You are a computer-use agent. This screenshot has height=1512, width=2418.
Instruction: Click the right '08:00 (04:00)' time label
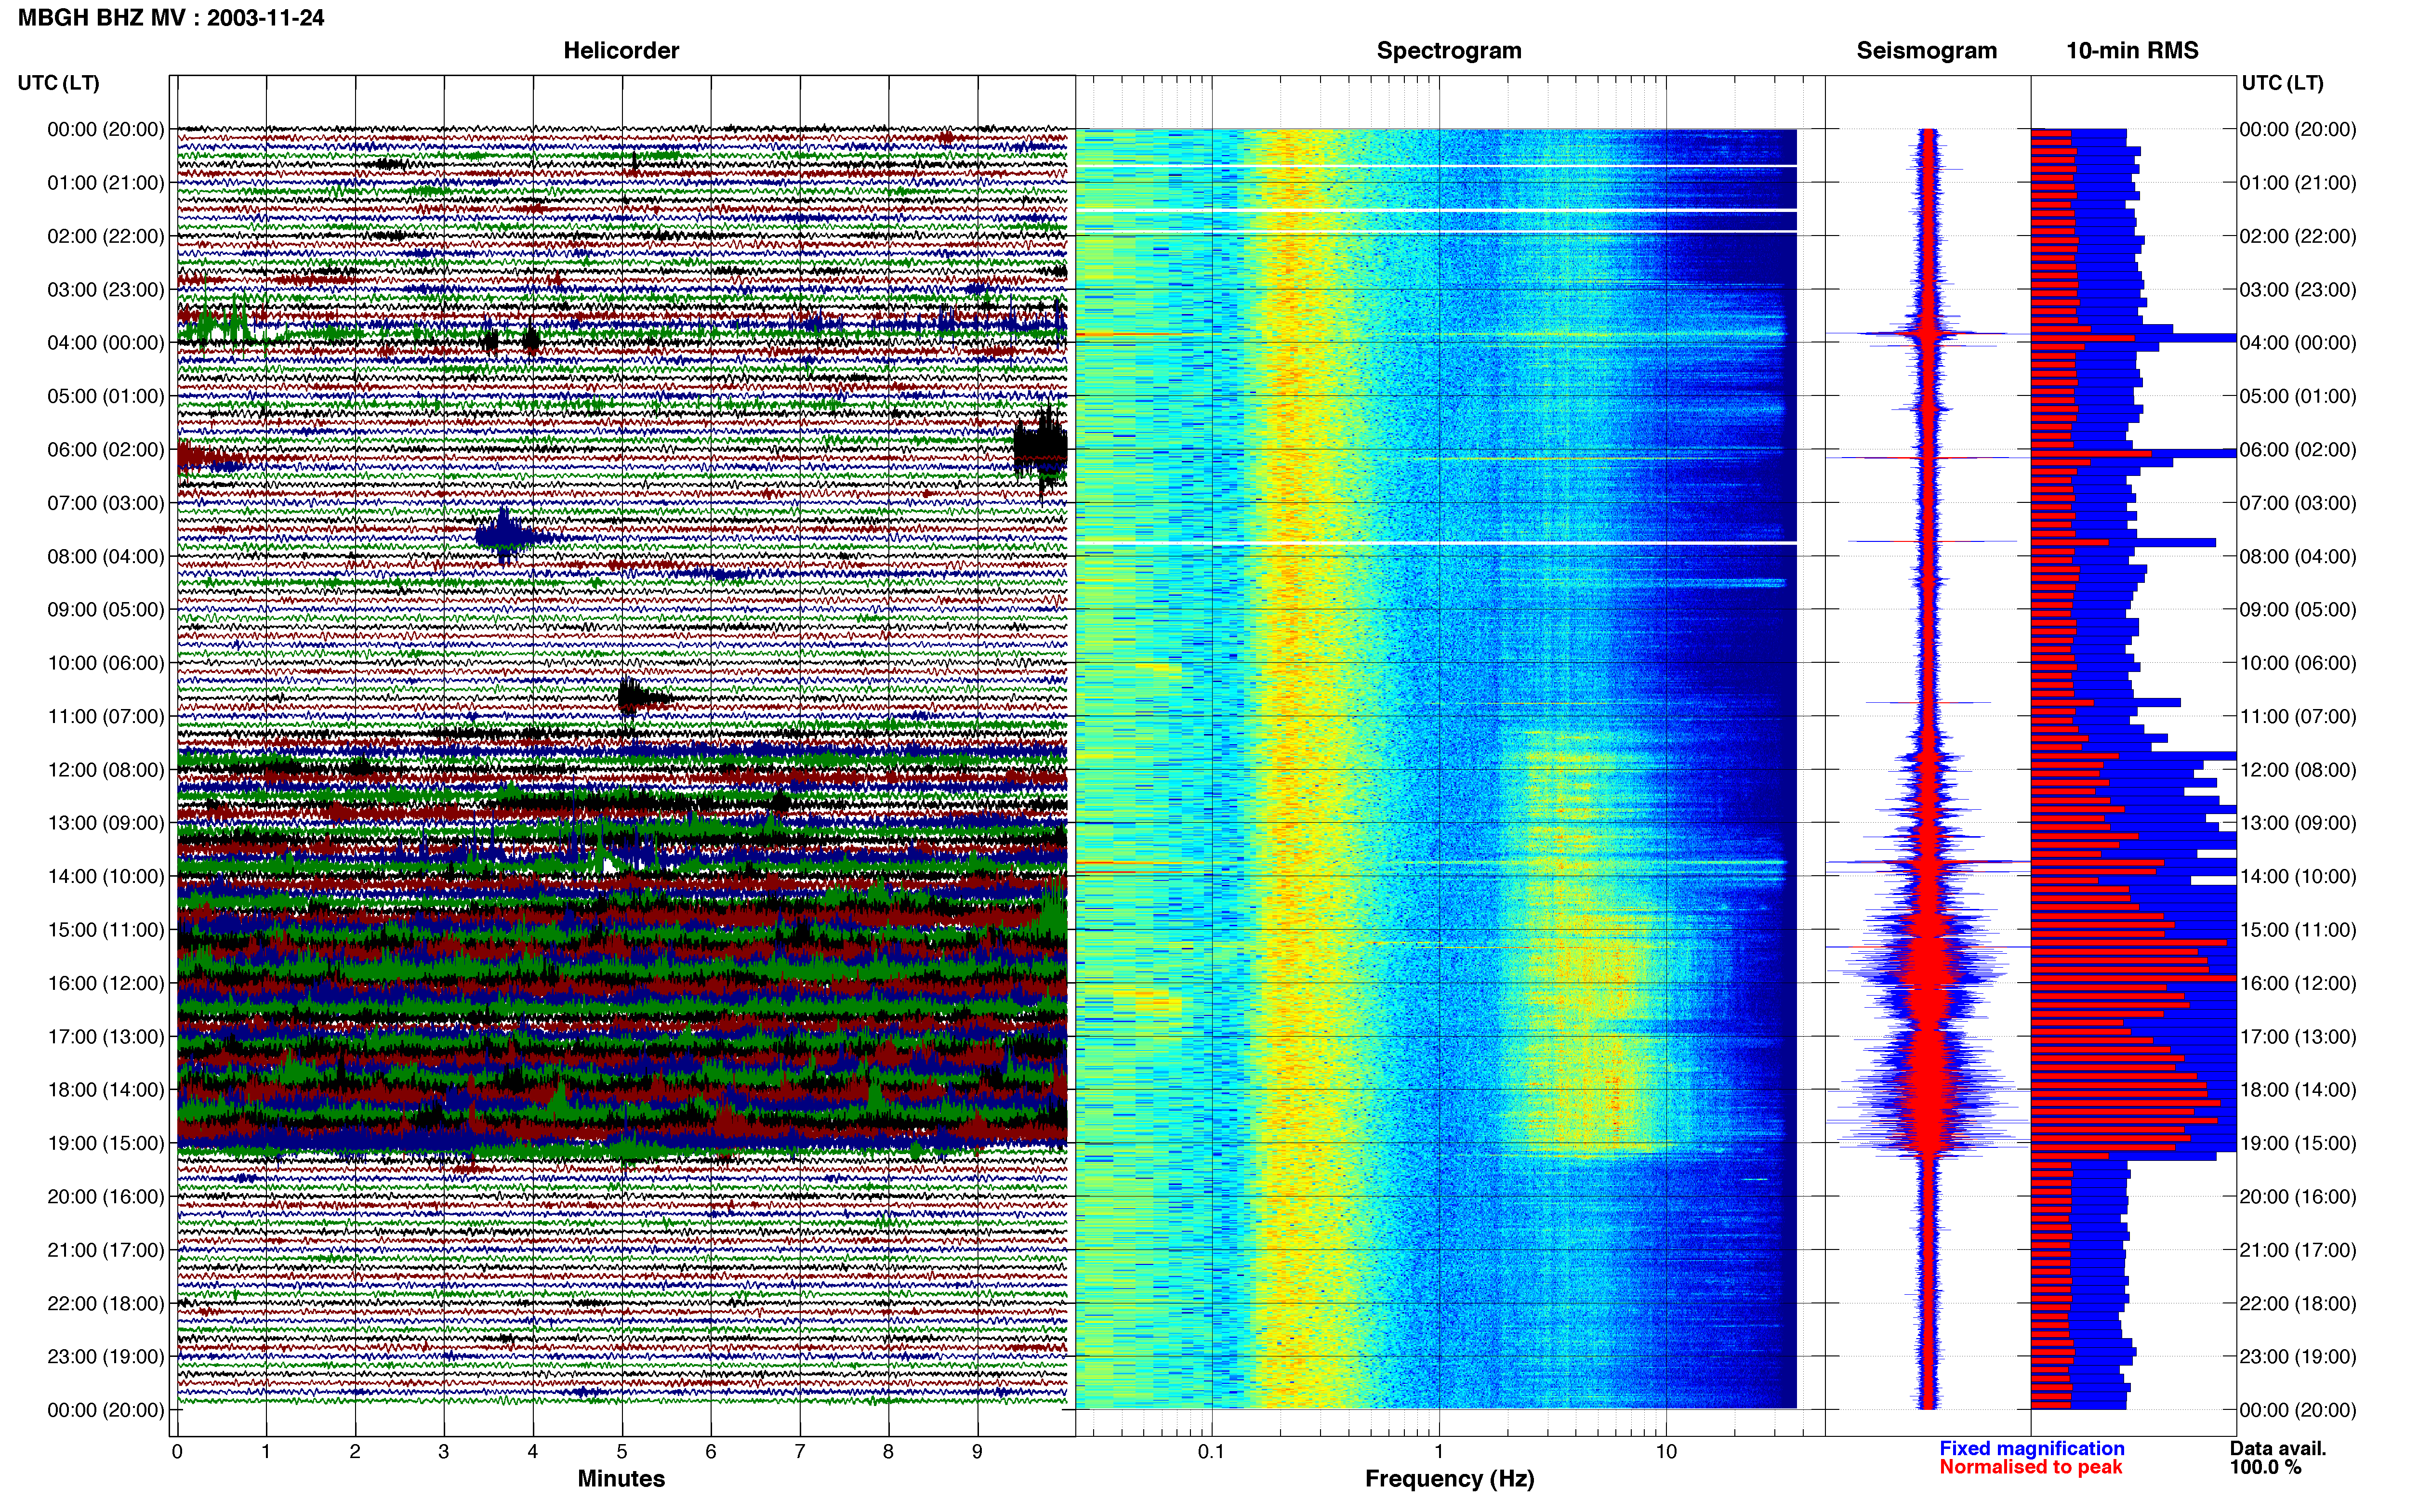pos(2298,556)
